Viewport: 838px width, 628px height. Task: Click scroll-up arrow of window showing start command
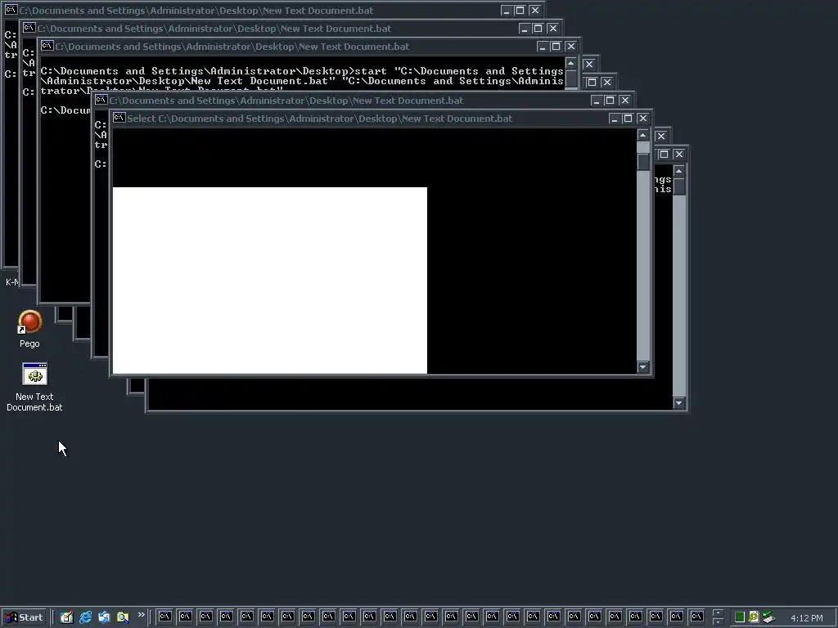point(571,64)
